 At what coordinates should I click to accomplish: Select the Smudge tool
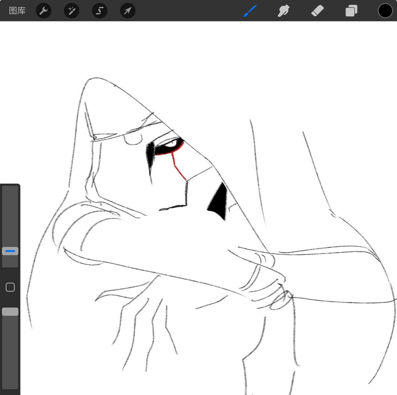pos(284,11)
